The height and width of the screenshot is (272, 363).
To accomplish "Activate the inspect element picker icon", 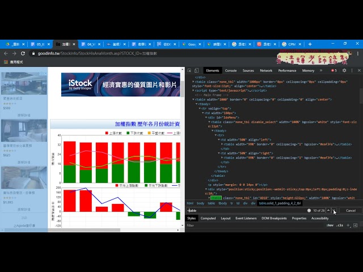I will pos(189,70).
